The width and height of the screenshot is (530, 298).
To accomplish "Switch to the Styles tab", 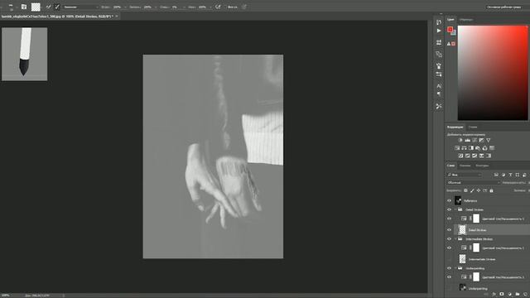I will 473,127.
